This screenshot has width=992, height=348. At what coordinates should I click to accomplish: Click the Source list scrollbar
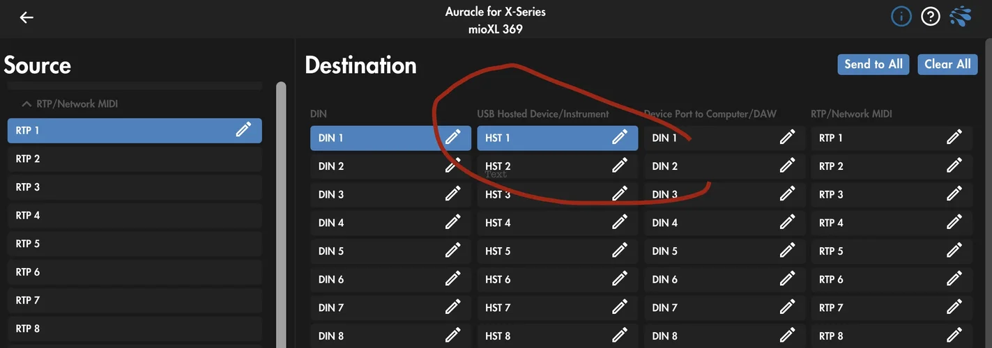coord(281,209)
